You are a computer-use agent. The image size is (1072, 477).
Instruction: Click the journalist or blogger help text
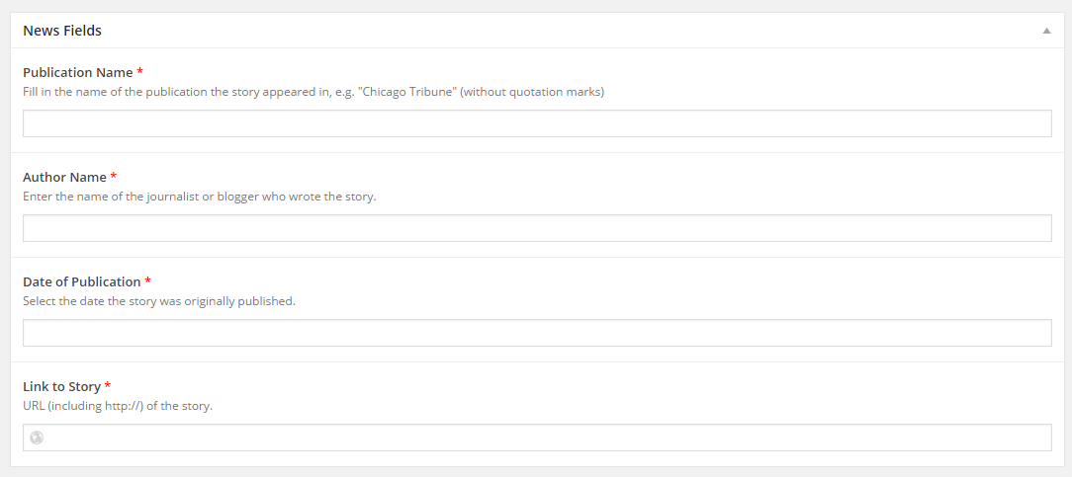200,198
